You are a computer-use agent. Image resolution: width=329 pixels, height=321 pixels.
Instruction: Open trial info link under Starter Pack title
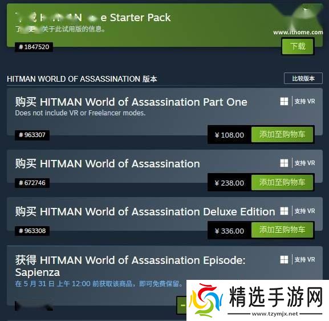[60, 29]
